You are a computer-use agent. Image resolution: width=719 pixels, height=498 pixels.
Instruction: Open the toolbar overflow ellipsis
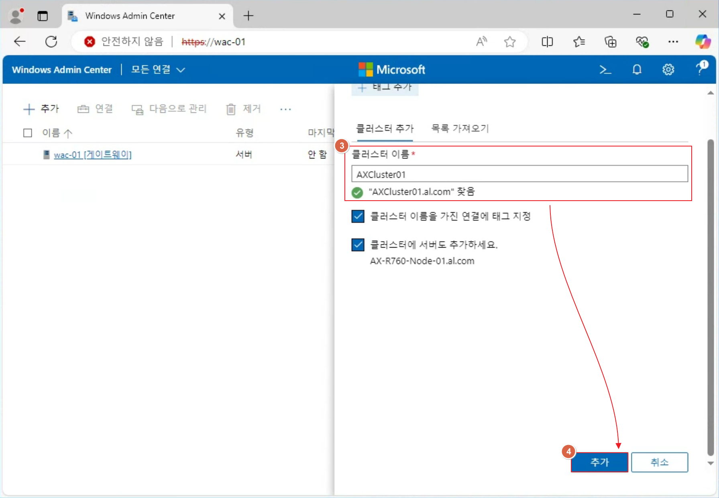(x=285, y=109)
